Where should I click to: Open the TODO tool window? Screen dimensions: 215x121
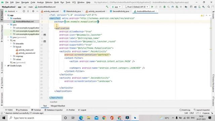[x=9, y=110]
